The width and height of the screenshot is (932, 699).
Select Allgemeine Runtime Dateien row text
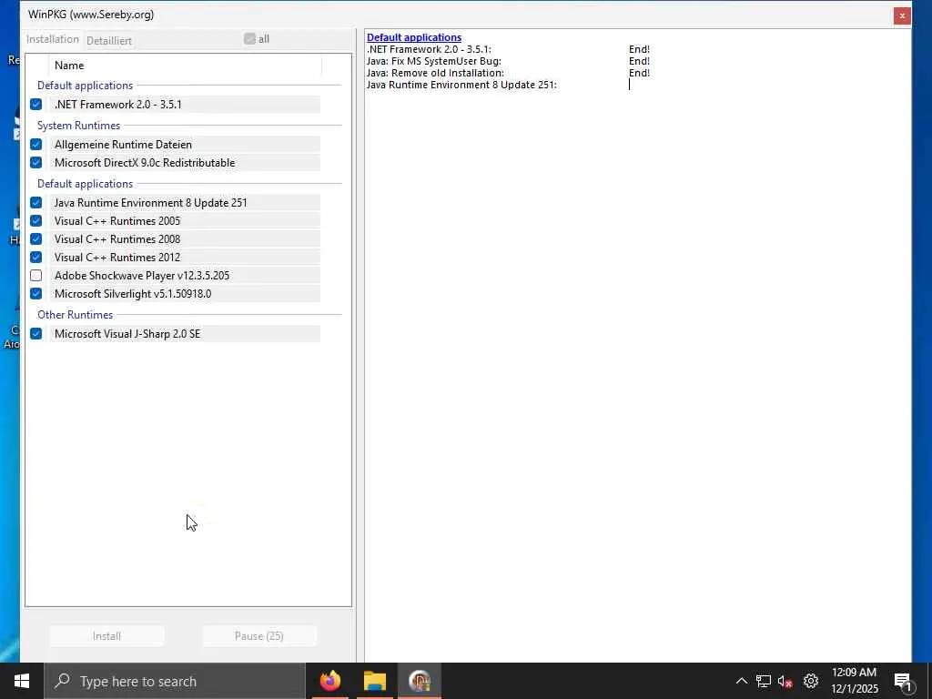tap(123, 145)
